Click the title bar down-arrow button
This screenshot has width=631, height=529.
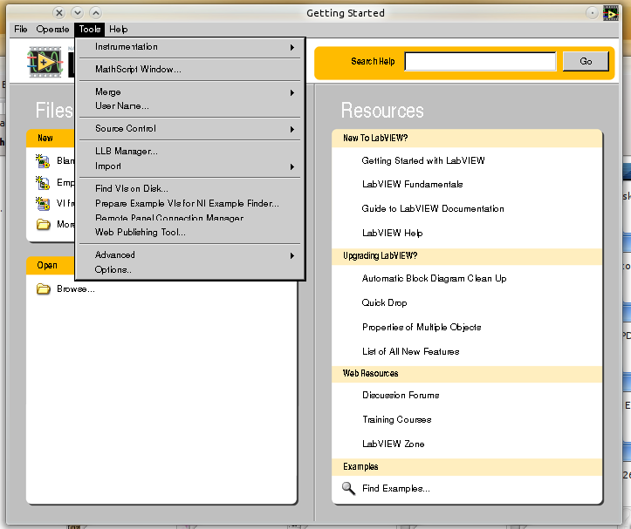click(x=78, y=13)
